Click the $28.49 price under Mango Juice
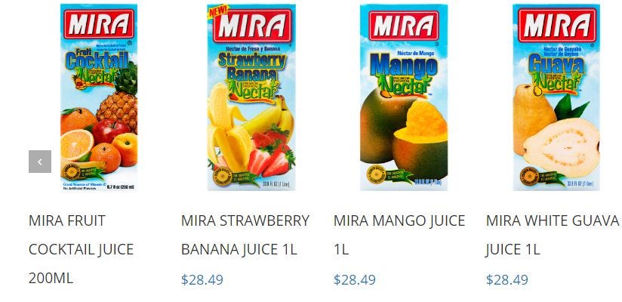The image size is (622, 302). 354,280
